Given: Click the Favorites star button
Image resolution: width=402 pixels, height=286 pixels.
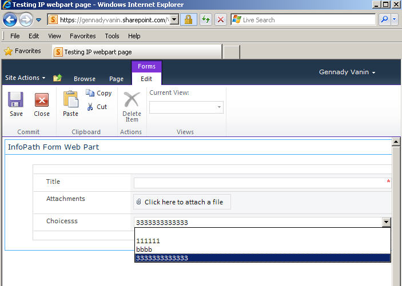Looking at the screenshot, I should (22, 51).
